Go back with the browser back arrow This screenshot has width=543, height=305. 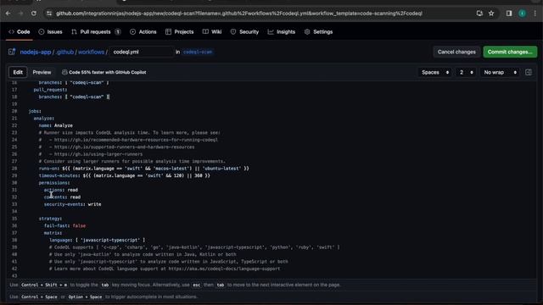(x=8, y=14)
